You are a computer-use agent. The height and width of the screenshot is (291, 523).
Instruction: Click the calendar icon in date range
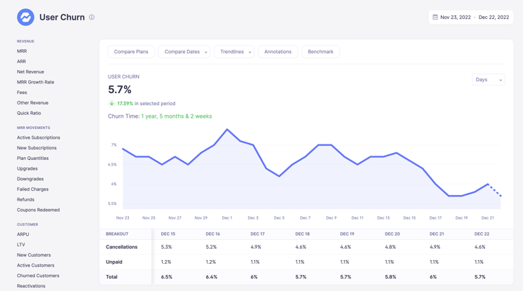pos(435,17)
